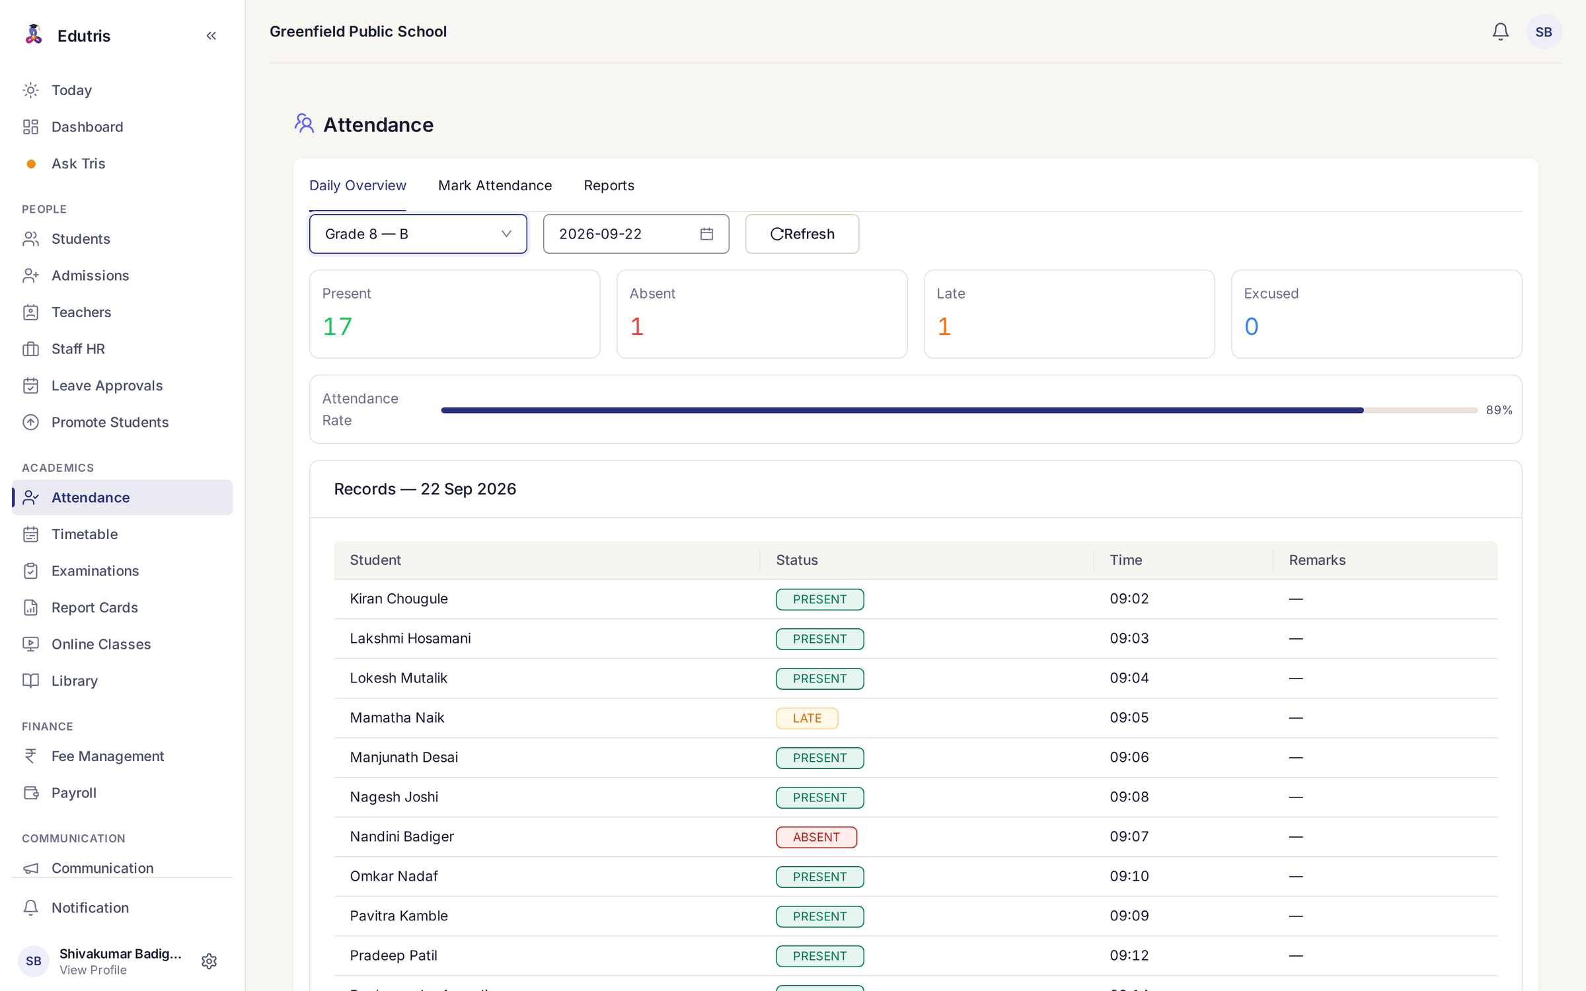1586x991 pixels.
Task: Open notifications bell in top bar
Action: click(x=1500, y=32)
